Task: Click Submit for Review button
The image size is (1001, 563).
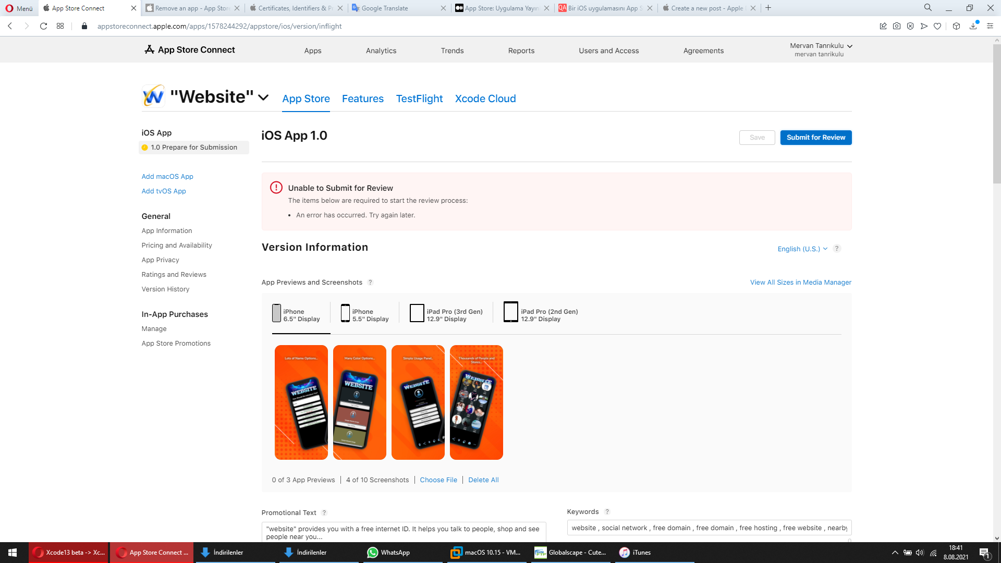Action: point(816,137)
